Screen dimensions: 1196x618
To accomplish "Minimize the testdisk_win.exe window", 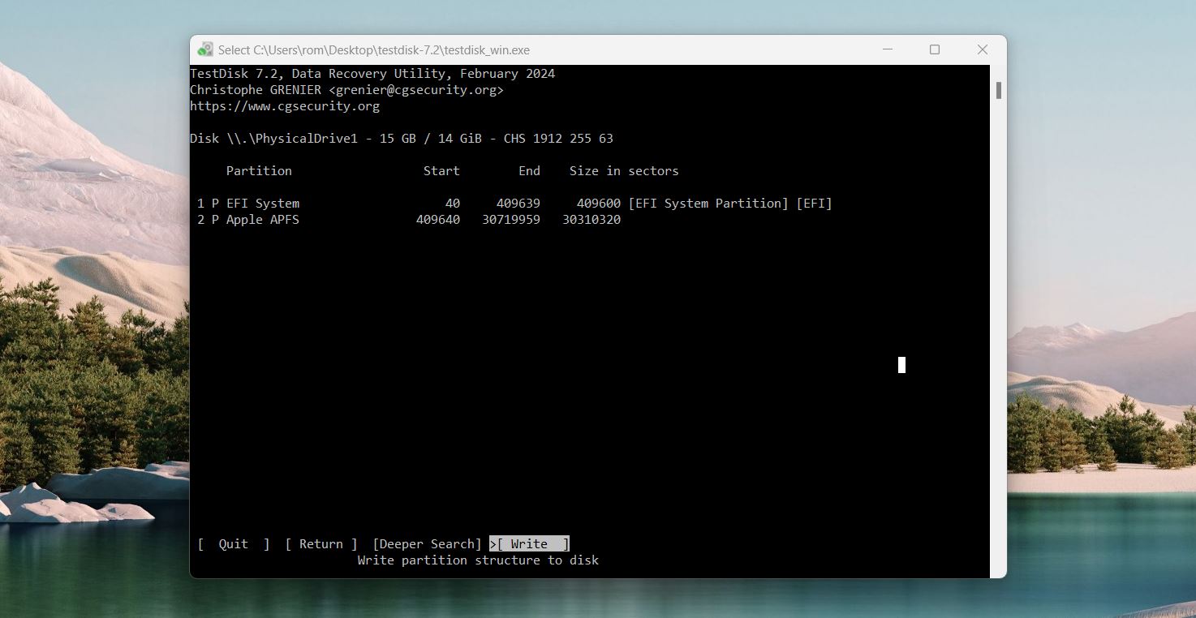I will coord(887,49).
